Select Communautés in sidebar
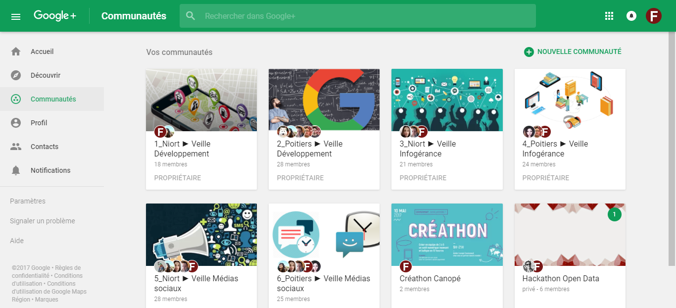Image resolution: width=676 pixels, height=308 pixels. (52, 99)
